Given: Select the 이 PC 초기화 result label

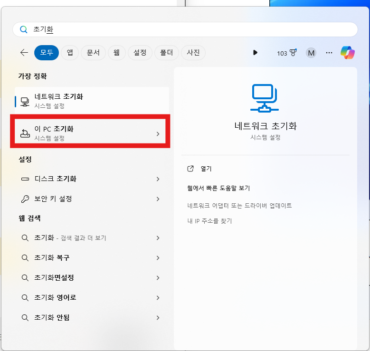Looking at the screenshot, I should coord(54,129).
